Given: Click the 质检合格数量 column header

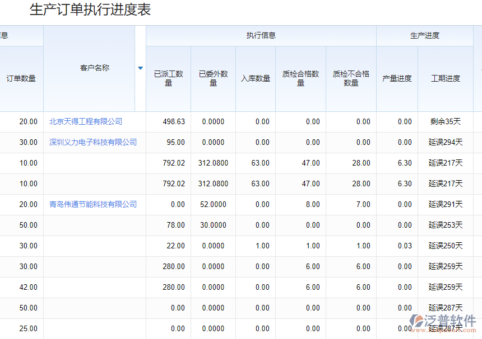Looking at the screenshot, I should (x=300, y=78).
